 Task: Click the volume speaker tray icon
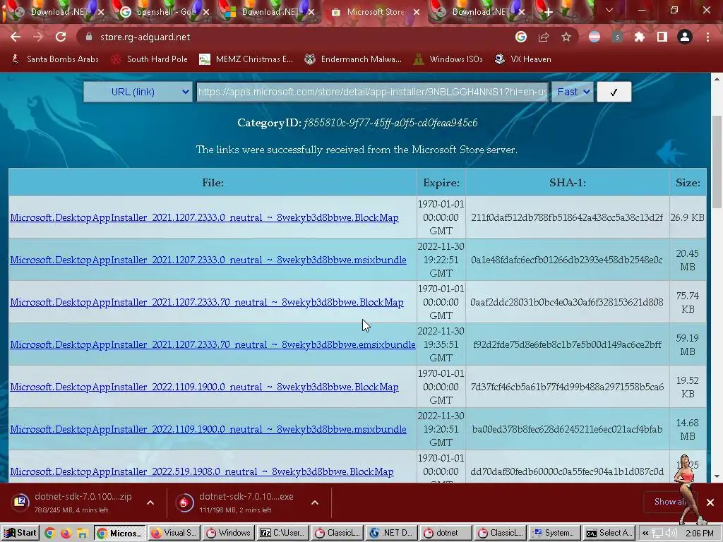coord(671,534)
